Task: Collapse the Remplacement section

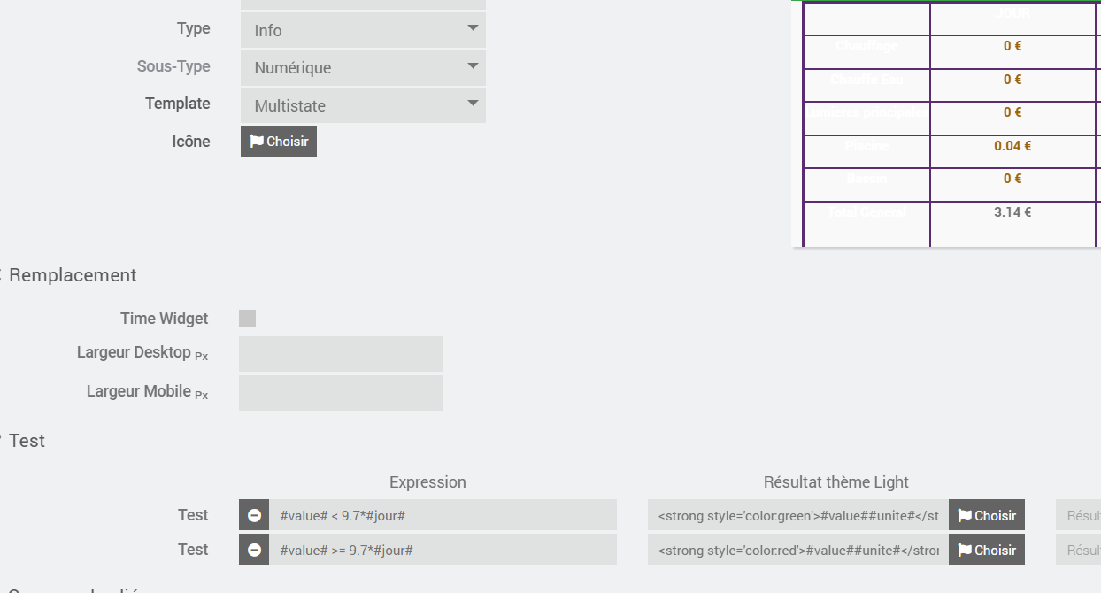Action: [71, 275]
